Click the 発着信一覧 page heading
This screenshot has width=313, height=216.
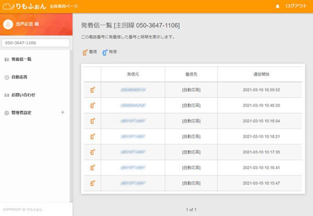click(x=130, y=26)
